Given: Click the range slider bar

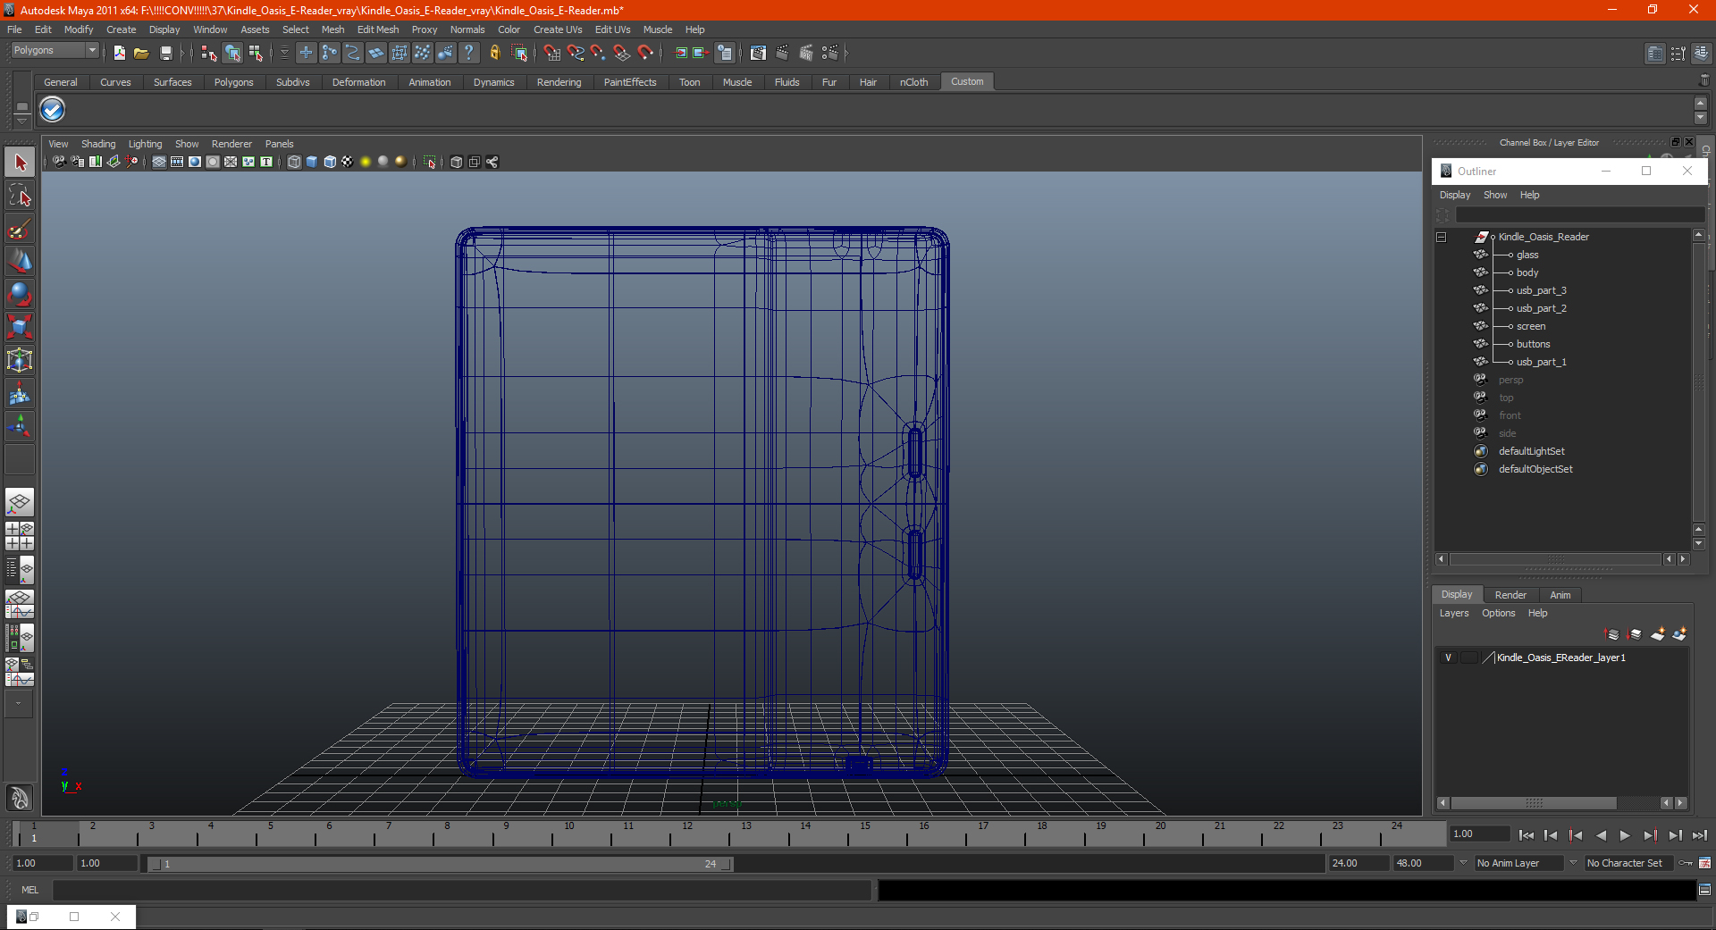Looking at the screenshot, I should pyautogui.click(x=440, y=864).
